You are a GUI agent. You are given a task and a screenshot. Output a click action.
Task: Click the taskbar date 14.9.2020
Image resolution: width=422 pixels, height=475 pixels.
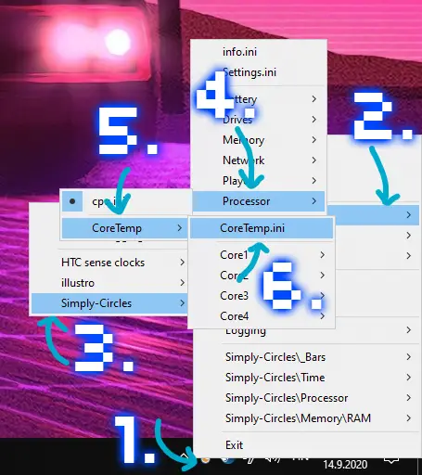(x=345, y=464)
